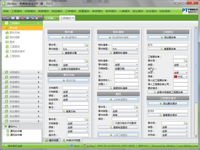
Task: Select the 模块视图 tab
Action: click(x=52, y=140)
